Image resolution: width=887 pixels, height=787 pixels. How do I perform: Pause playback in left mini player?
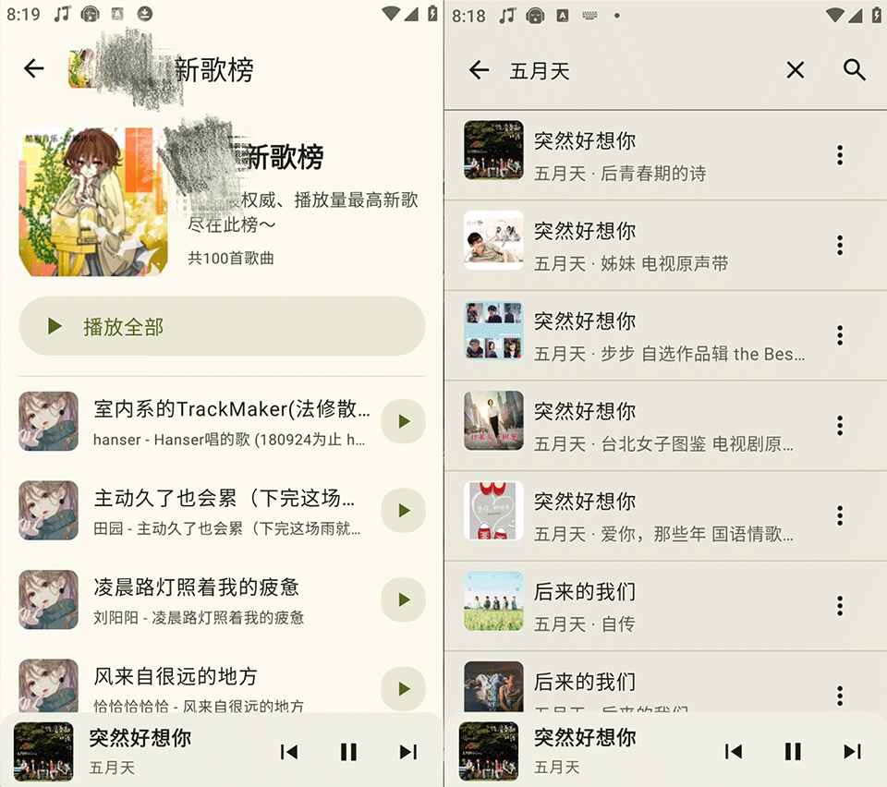(348, 752)
